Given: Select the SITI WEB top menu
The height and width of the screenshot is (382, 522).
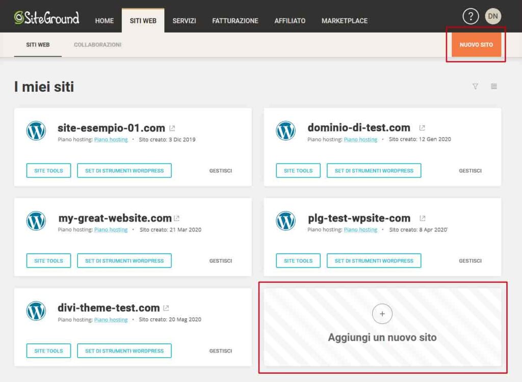Looking at the screenshot, I should pyautogui.click(x=143, y=20).
